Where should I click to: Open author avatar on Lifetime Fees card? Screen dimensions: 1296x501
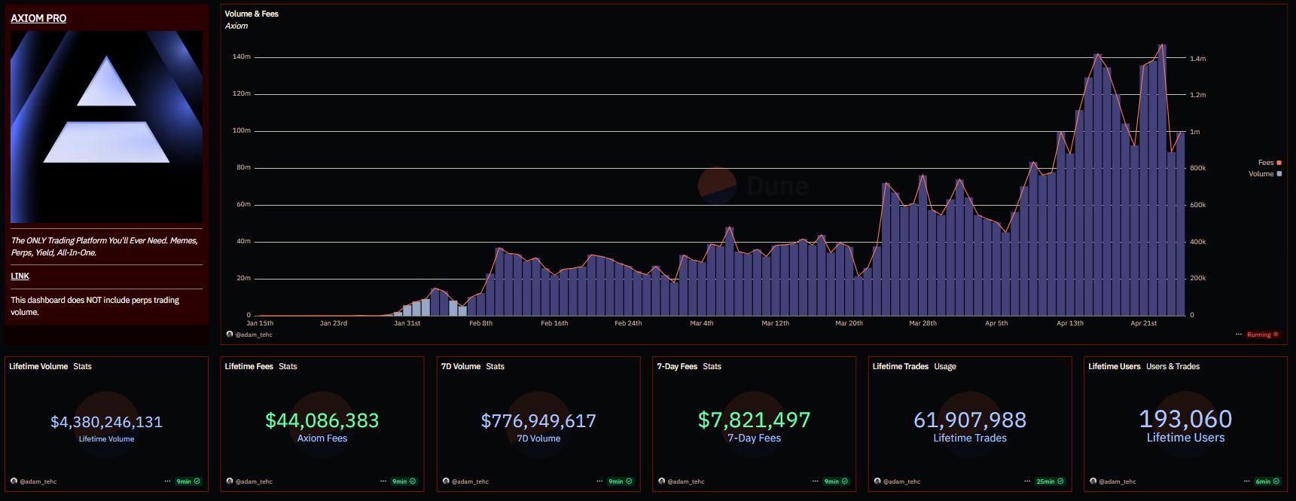click(230, 481)
